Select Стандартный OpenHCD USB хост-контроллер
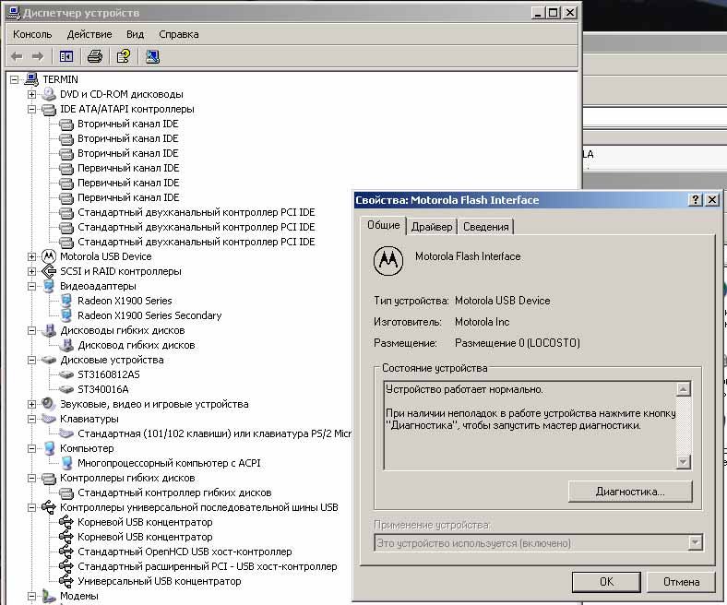This screenshot has height=605, width=727. point(185,552)
